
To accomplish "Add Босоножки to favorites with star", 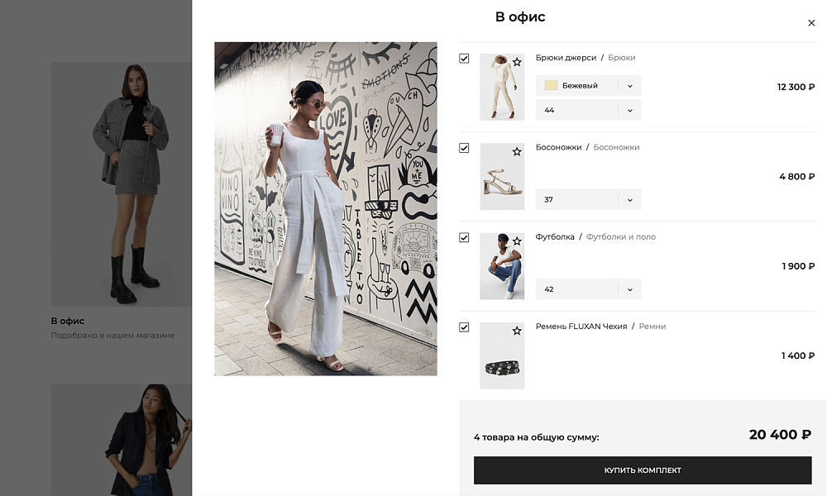I will coord(517,152).
